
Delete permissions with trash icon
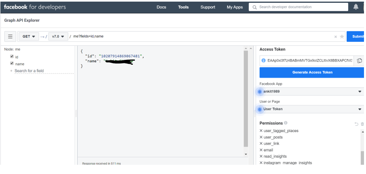[362, 124]
